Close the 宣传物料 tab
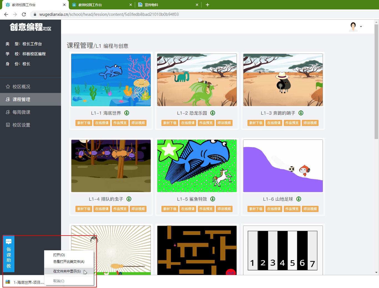Screen dimensions: 379x288 [197, 5]
